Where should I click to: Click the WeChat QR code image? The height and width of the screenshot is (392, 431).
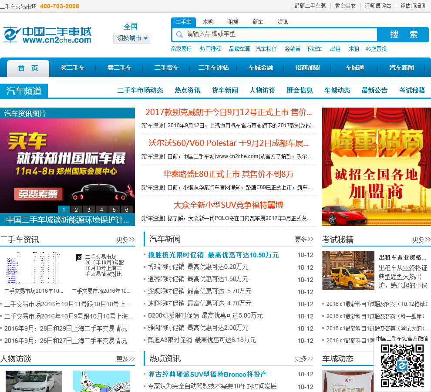[x=402, y=365]
